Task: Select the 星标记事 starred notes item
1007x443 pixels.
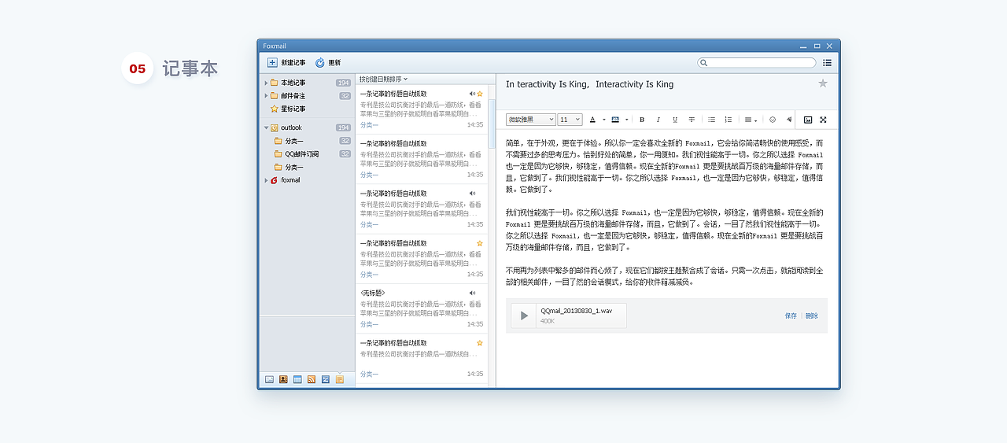Action: point(288,109)
